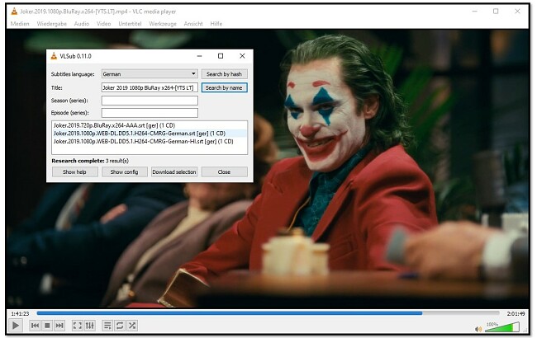
Task: Select the CMRG-German-HI.srt subtitle result
Action: [150, 141]
